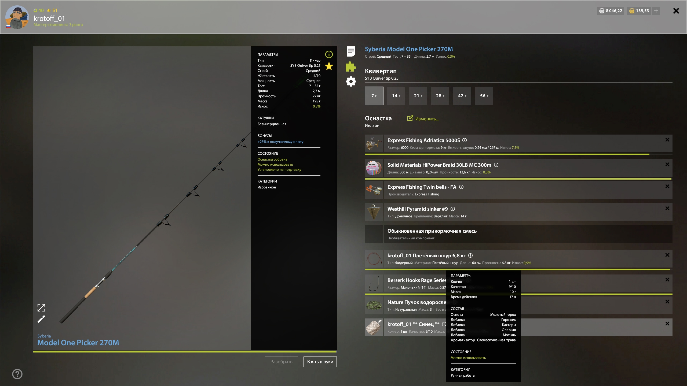687x386 pixels.
Task: Click the Взять в руки button
Action: [x=320, y=362]
